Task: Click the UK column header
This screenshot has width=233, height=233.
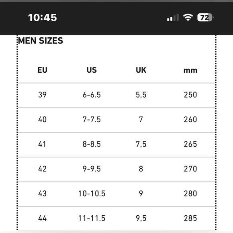Action: click(x=141, y=70)
